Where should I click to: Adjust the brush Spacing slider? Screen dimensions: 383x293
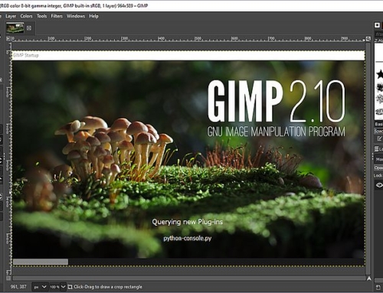pyautogui.click(x=378, y=131)
